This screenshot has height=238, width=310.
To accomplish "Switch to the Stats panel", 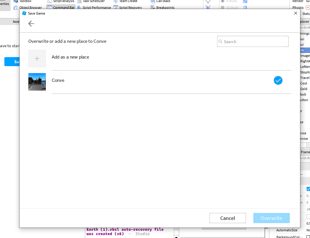I will pyautogui.click(x=306, y=13).
